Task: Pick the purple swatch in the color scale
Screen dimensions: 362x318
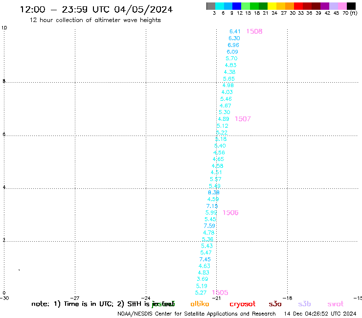Action: tap(324, 6)
